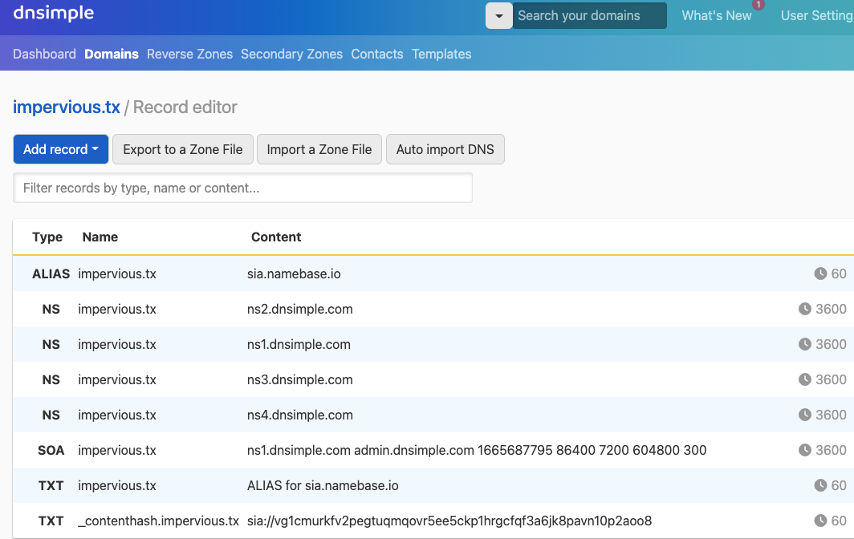Click Import a Zone File
The height and width of the screenshot is (539, 854).
tap(319, 149)
